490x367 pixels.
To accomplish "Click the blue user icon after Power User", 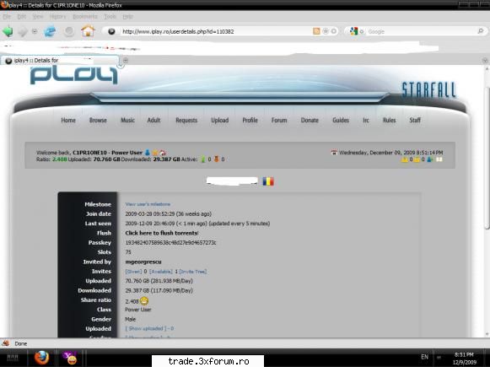I will [148, 153].
